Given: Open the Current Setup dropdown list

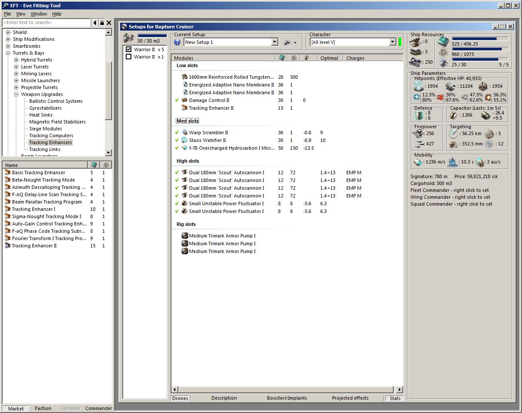Looking at the screenshot, I should click(x=274, y=42).
